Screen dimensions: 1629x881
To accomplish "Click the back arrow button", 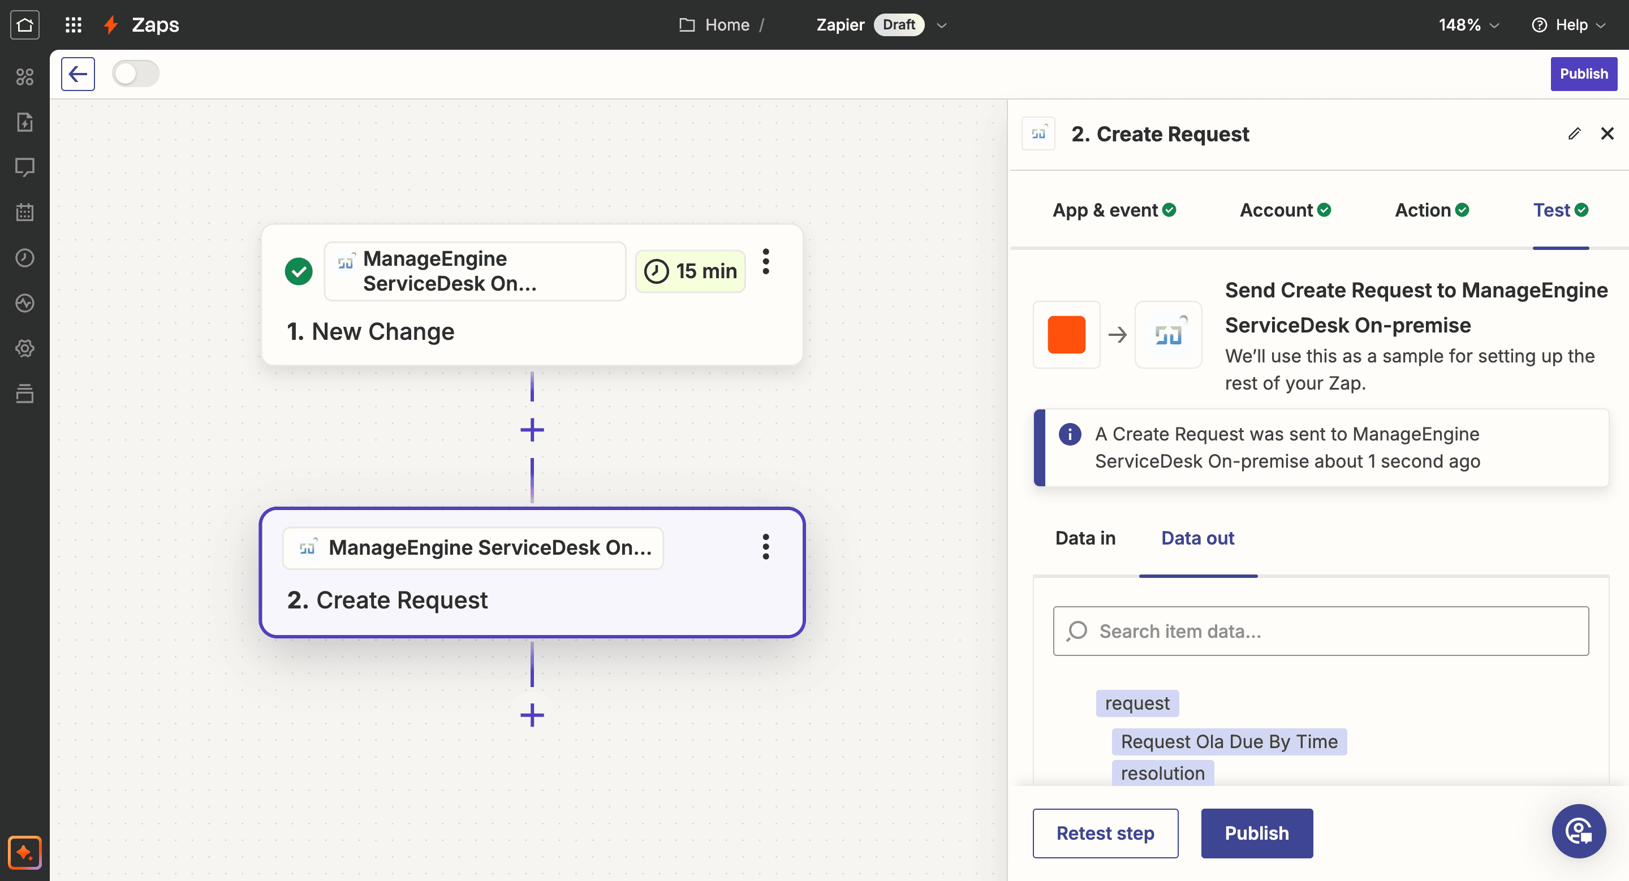I will point(78,74).
